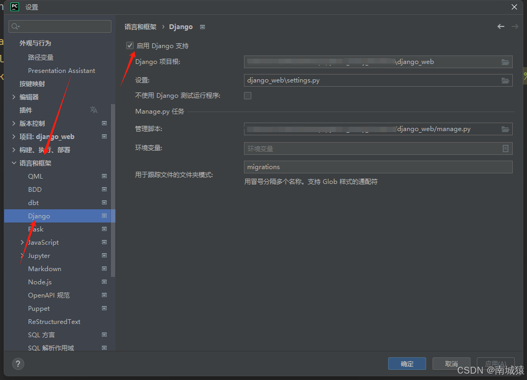Click project icon beside OpenAPI 规范
Viewport: 527px width, 380px height.
tap(104, 295)
